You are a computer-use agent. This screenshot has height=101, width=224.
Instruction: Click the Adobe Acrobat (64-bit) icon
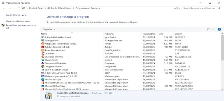[43, 47]
